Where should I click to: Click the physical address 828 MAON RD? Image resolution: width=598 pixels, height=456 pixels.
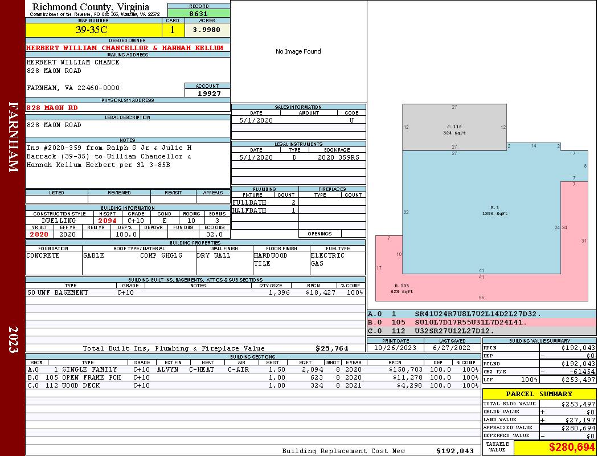[52, 108]
